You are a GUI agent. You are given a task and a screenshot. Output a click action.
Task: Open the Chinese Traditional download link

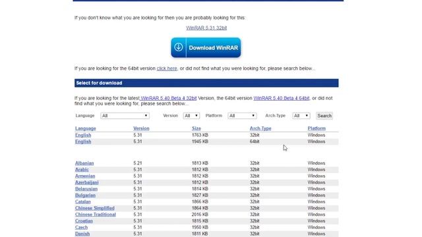tap(96, 215)
